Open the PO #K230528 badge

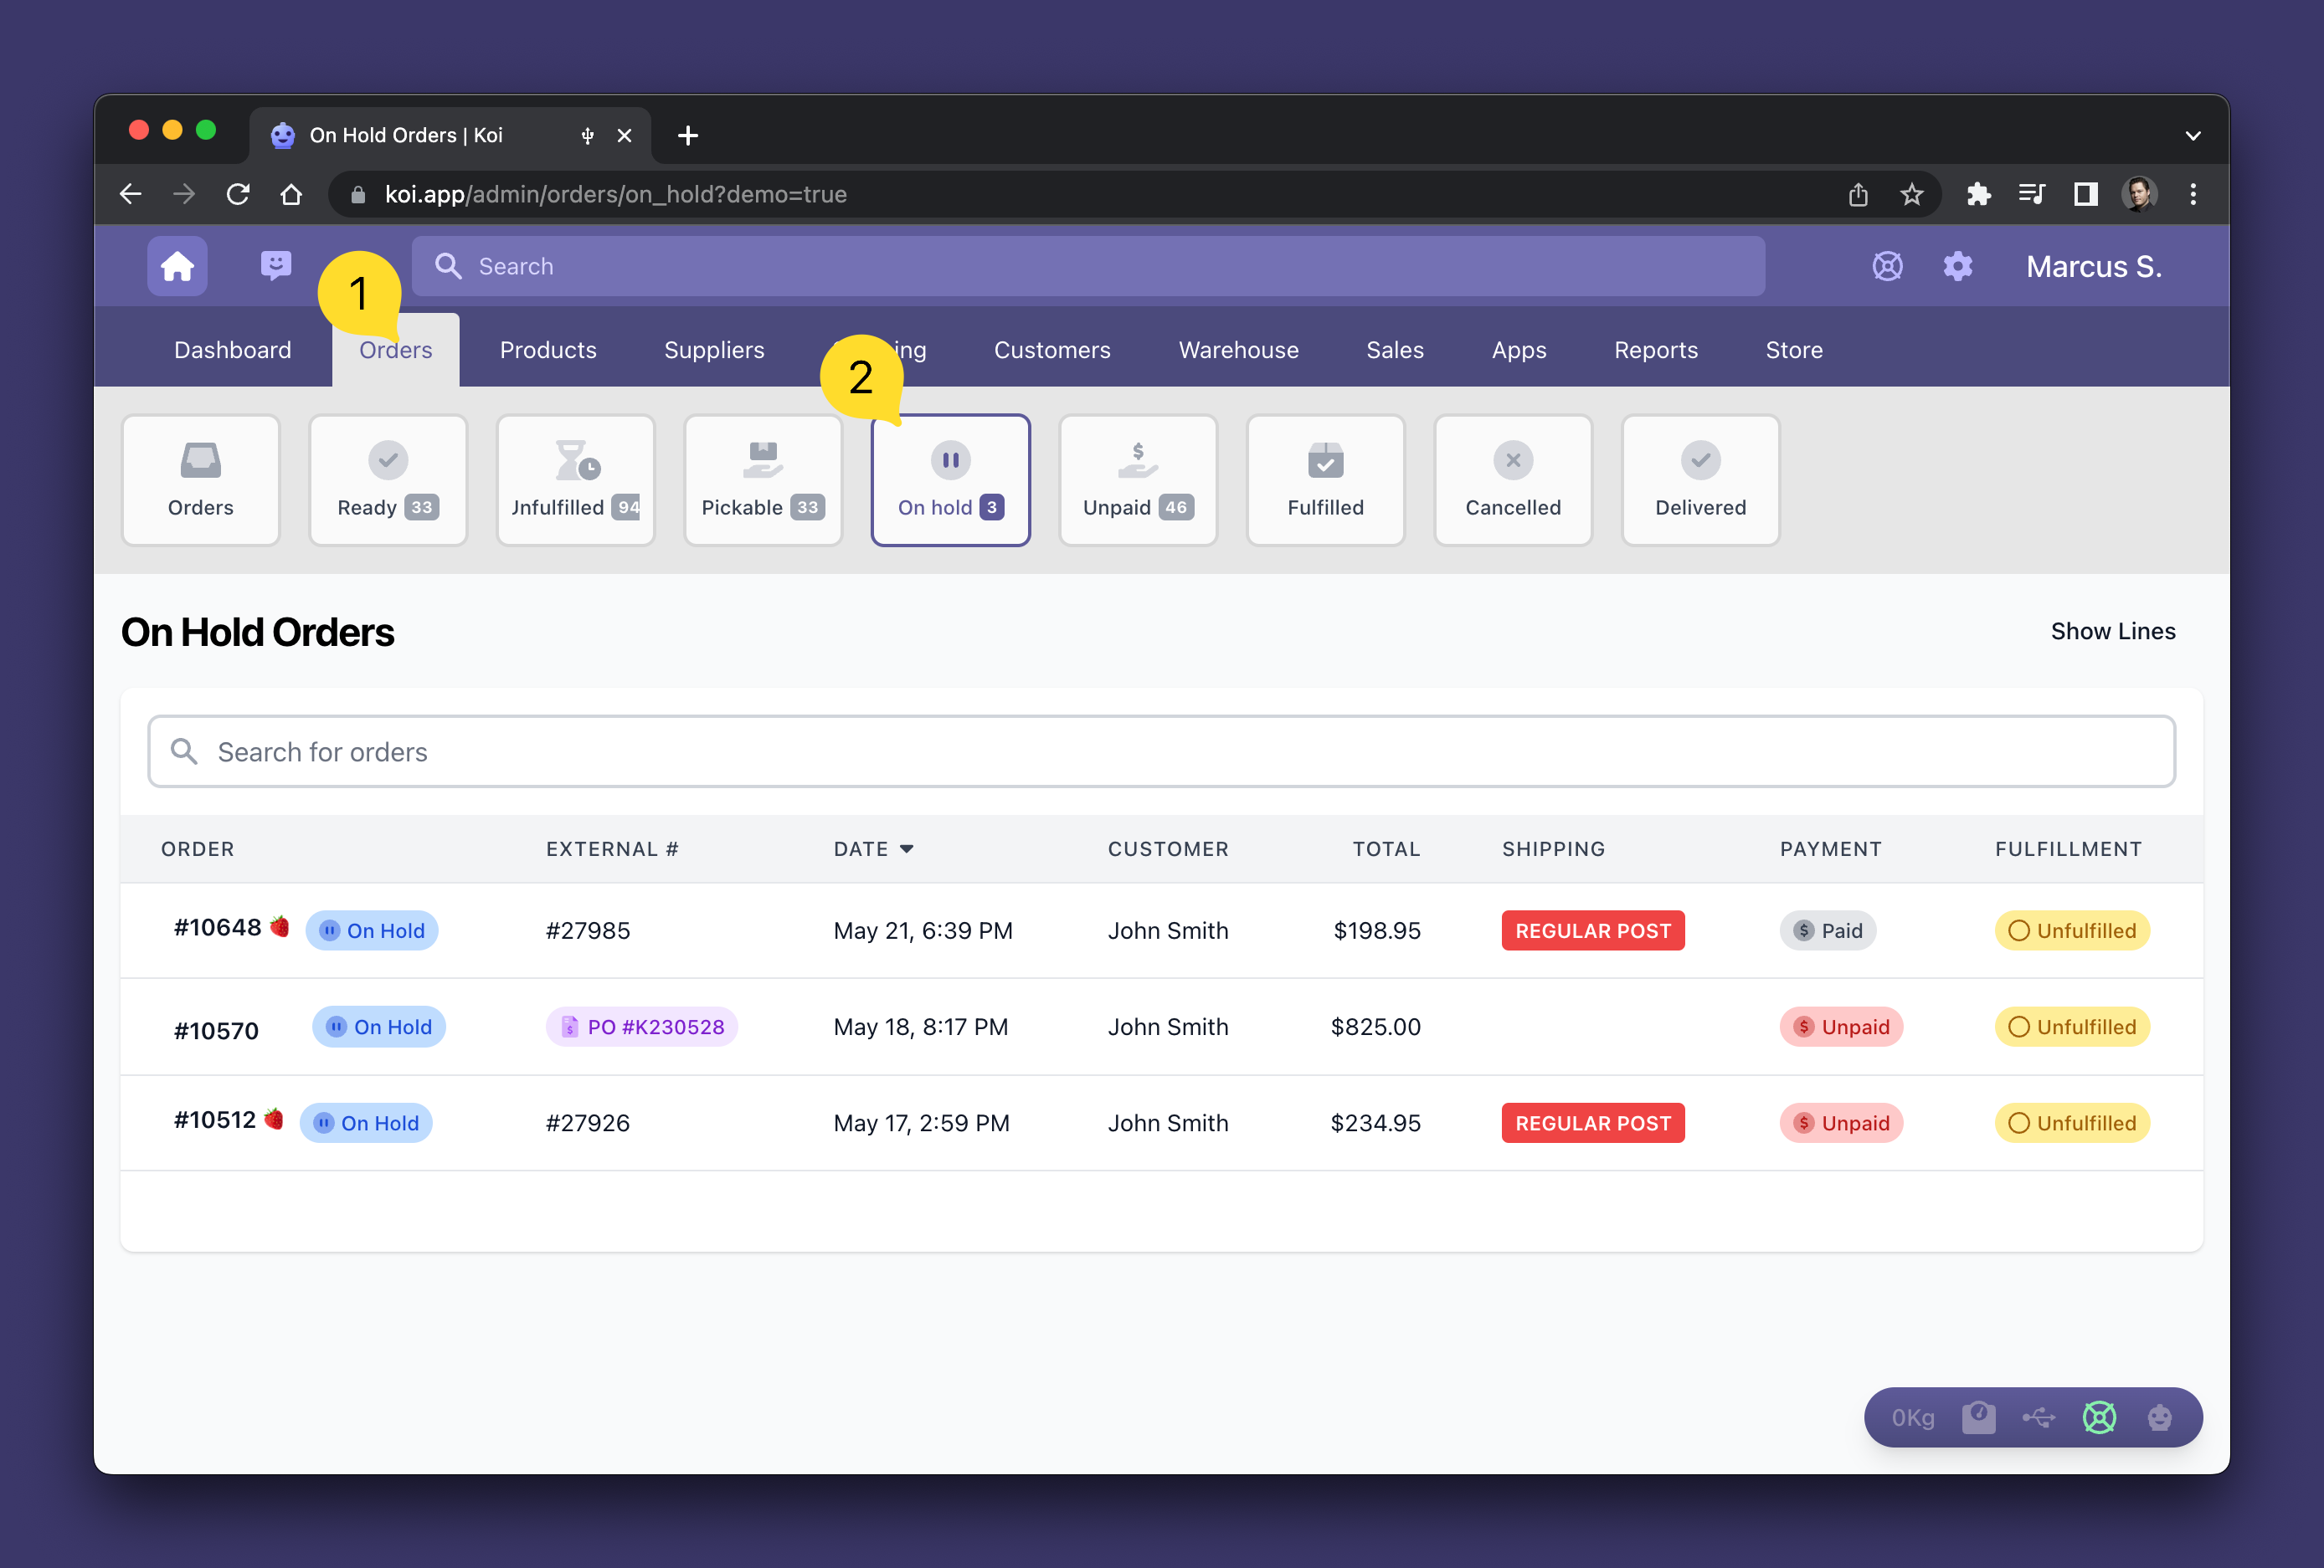642,1027
